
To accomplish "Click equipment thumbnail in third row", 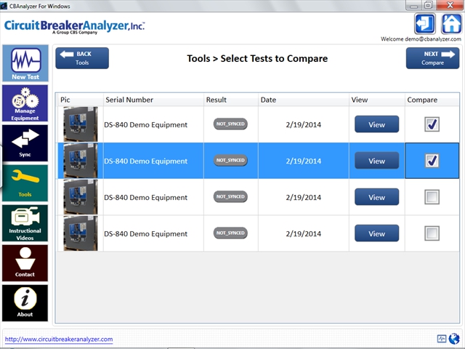I will pyautogui.click(x=81, y=197).
